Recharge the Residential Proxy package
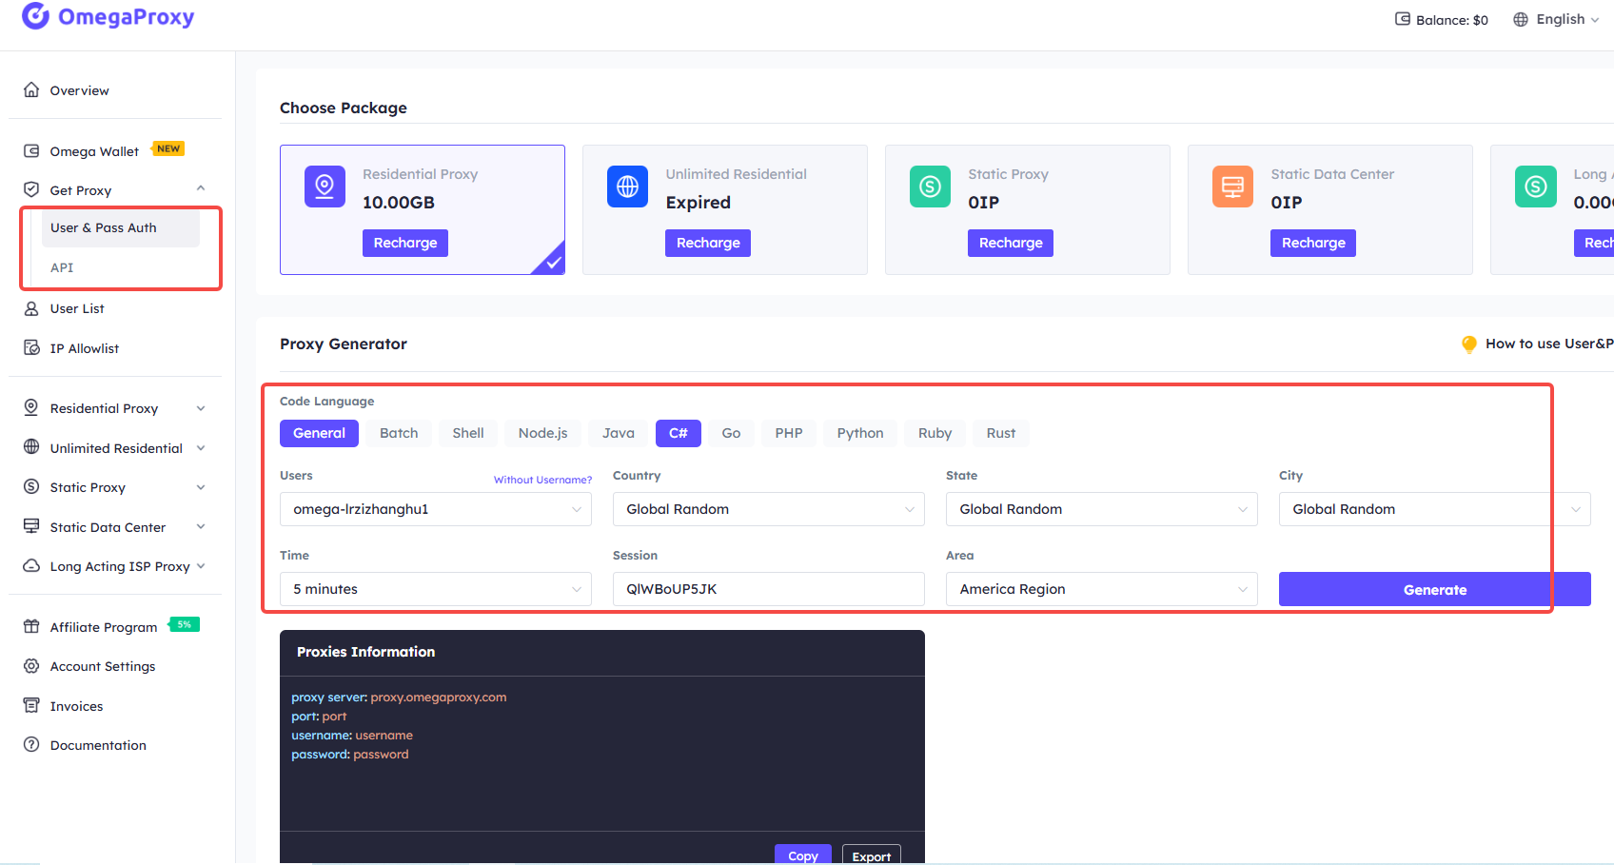Viewport: 1614px width, 865px height. [405, 243]
